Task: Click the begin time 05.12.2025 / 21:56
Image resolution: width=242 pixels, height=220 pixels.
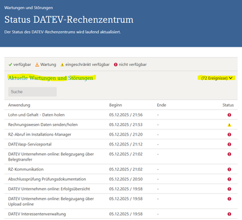Action: tap(126, 115)
